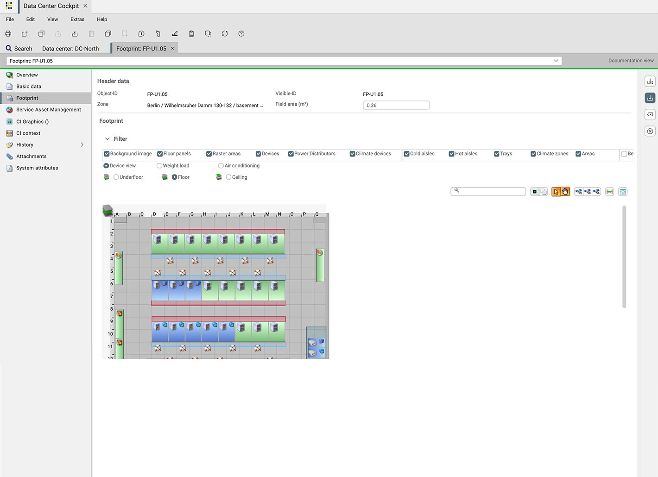Screen dimensions: 658x477
Task: Select the Weight load radio button
Action: click(x=159, y=166)
